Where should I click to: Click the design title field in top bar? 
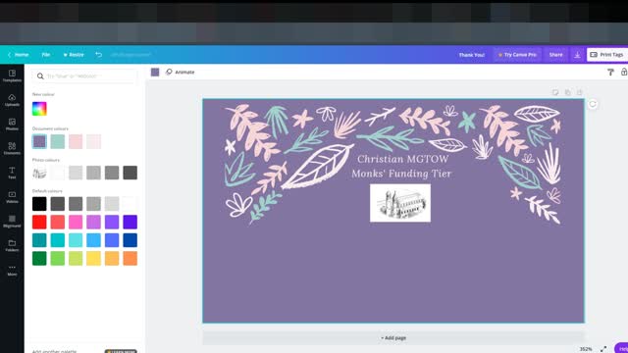[131, 55]
